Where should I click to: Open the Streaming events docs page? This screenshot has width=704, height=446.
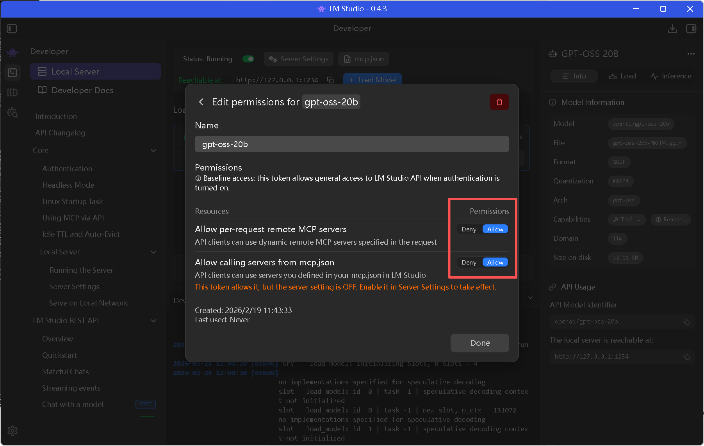71,388
